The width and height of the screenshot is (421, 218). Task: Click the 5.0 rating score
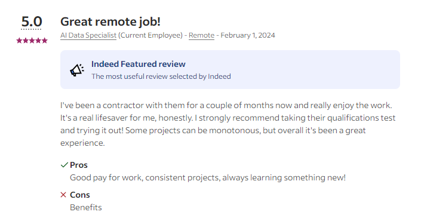tap(32, 22)
